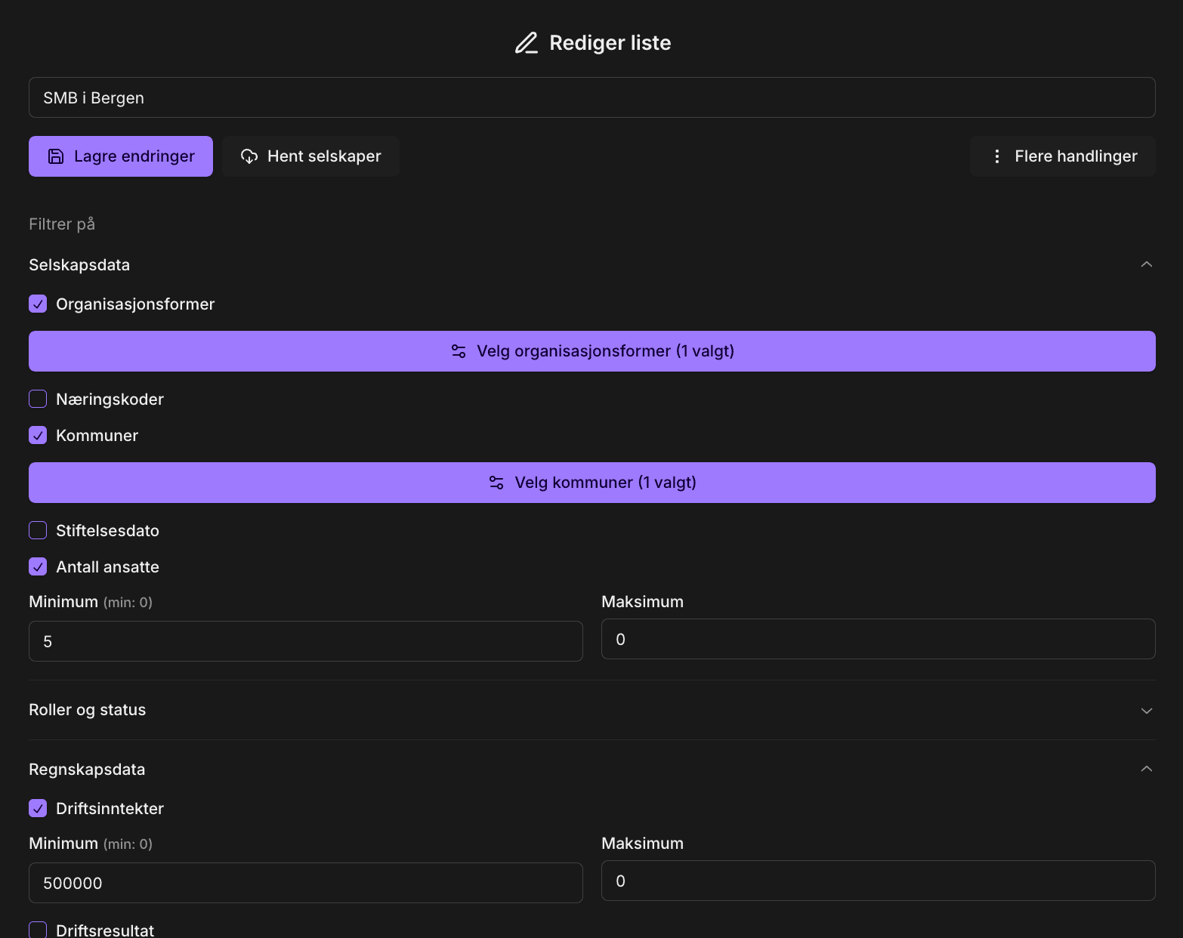Viewport: 1183px width, 938px height.
Task: Click the cloud download icon on Hent selskaper
Action: click(249, 156)
